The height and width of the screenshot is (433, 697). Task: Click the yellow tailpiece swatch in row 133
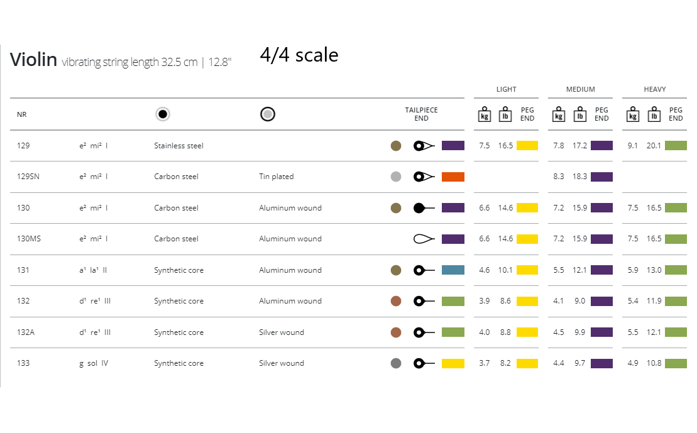(x=453, y=363)
